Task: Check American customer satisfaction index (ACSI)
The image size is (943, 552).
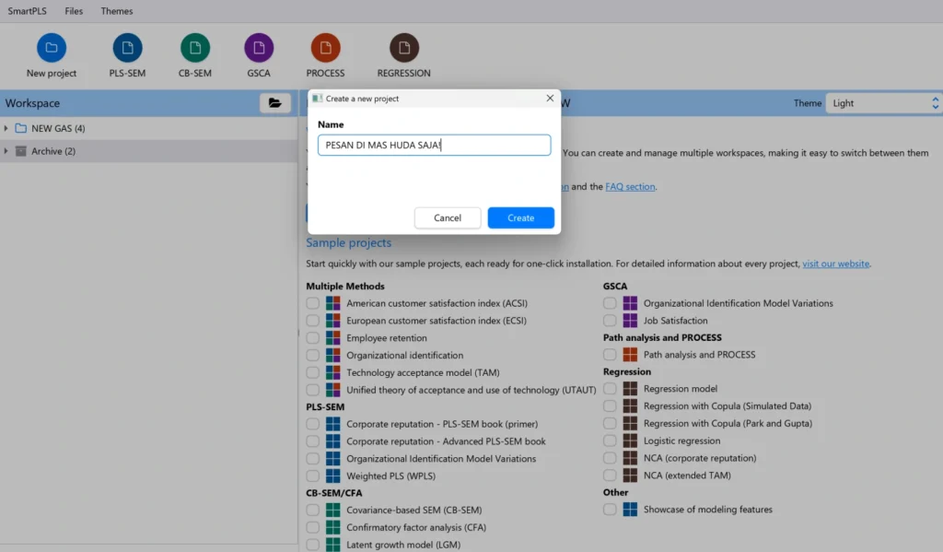Action: click(313, 303)
